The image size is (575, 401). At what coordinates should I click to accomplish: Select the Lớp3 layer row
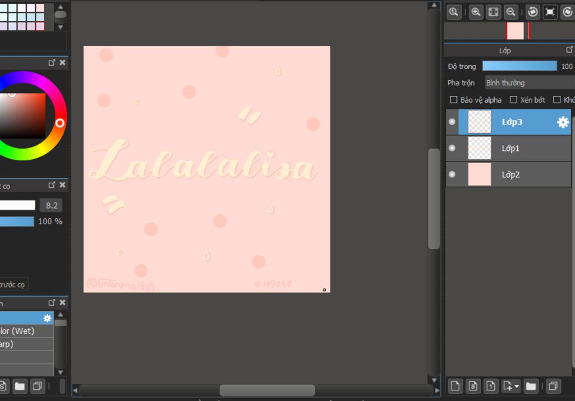509,122
